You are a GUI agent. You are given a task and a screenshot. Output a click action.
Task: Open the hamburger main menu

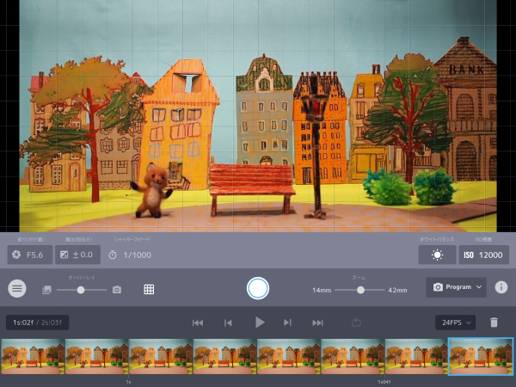pos(17,289)
